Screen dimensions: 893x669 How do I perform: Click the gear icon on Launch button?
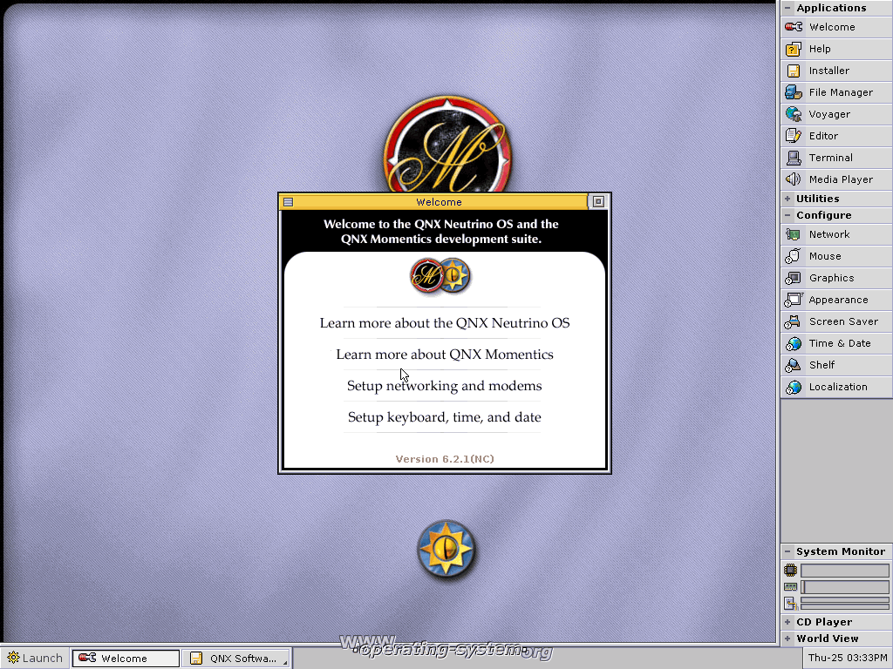point(14,658)
